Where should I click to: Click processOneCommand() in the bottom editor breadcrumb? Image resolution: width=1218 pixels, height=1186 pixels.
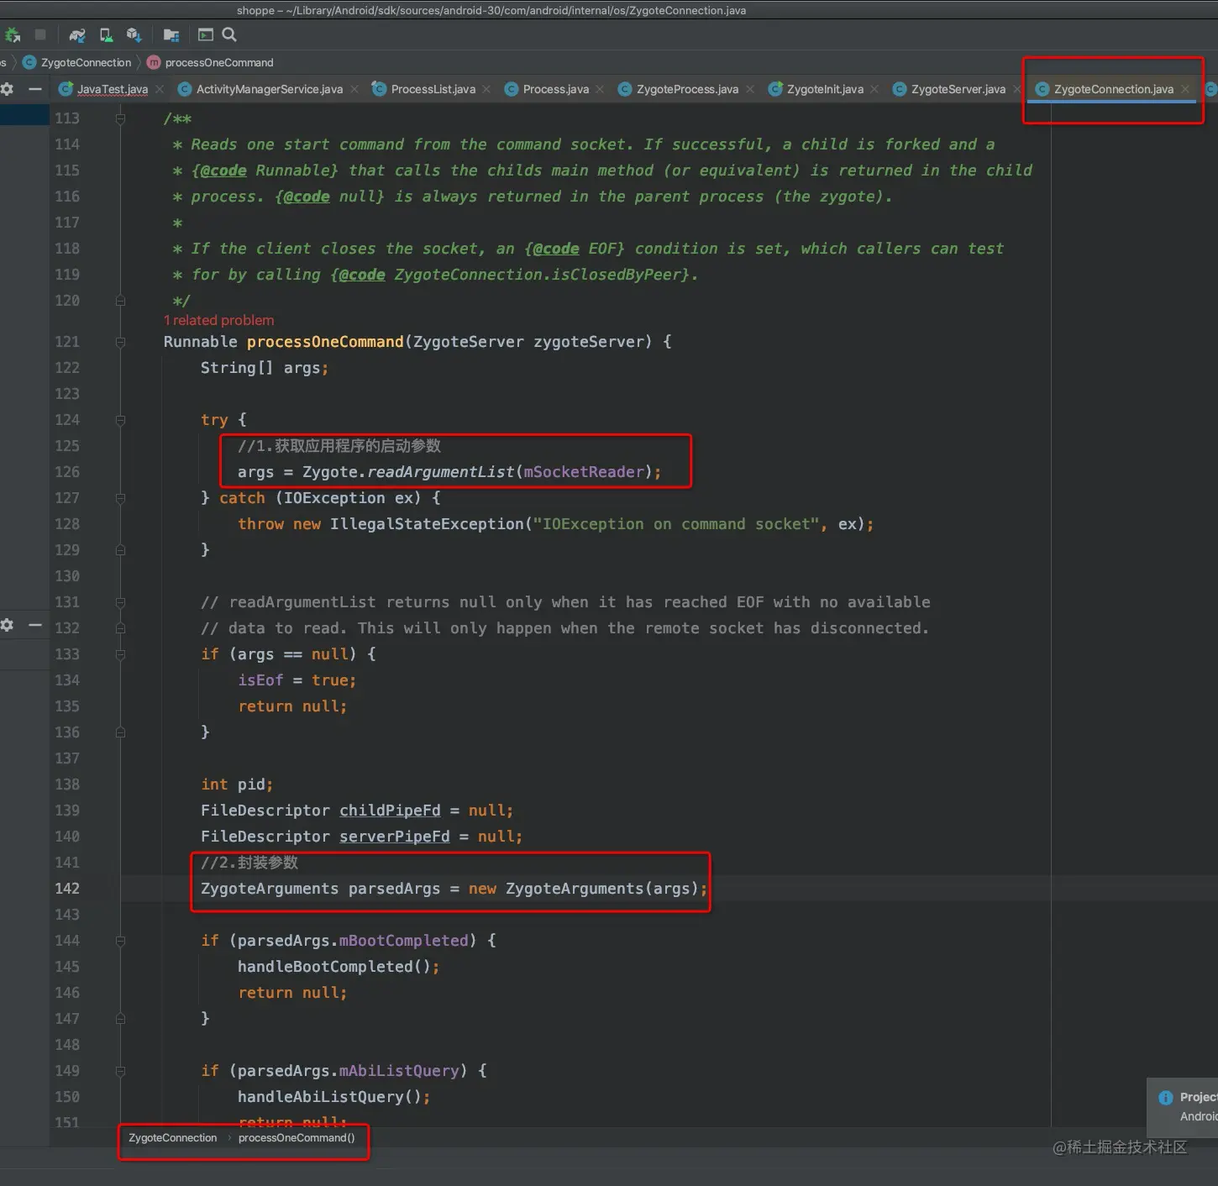(x=297, y=1138)
